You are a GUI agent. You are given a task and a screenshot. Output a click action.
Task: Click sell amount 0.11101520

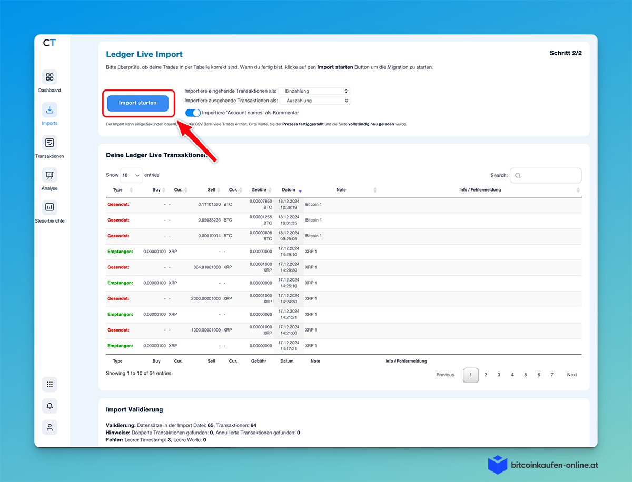click(x=210, y=204)
